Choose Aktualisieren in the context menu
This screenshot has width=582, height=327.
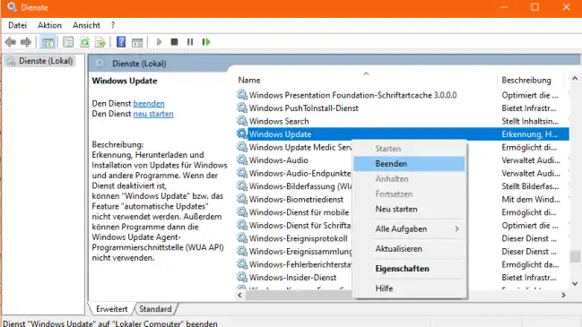coord(409,249)
